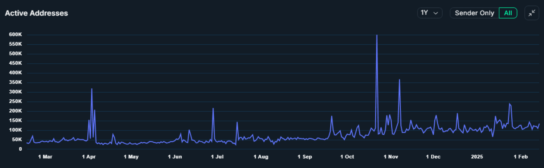Click the 600K peak in late October
The width and height of the screenshot is (544, 168).
(377, 36)
